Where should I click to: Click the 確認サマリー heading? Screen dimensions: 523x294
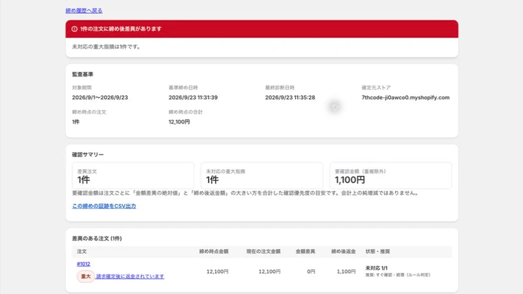pos(88,155)
